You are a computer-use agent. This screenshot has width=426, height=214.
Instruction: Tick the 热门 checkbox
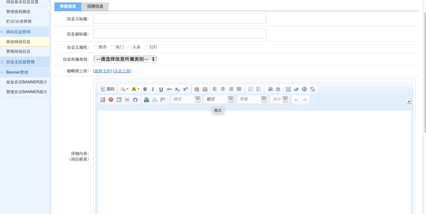[113, 47]
